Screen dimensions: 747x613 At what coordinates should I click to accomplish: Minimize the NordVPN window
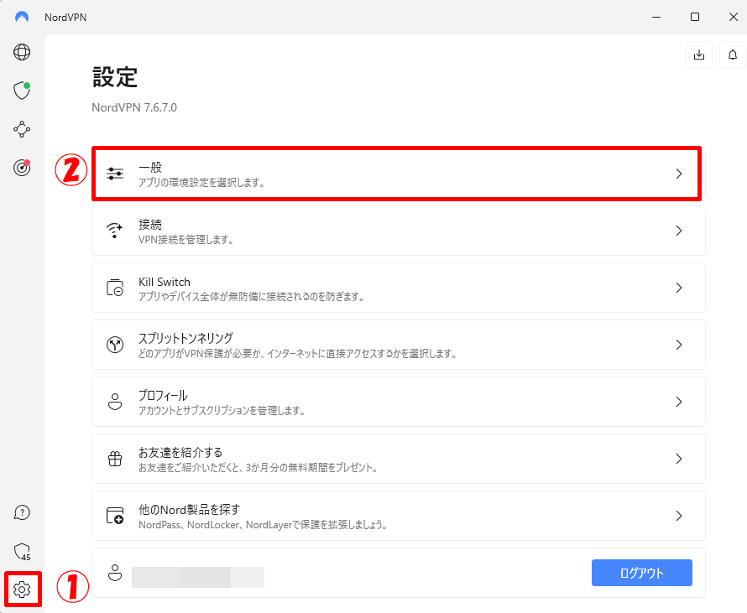(x=656, y=17)
